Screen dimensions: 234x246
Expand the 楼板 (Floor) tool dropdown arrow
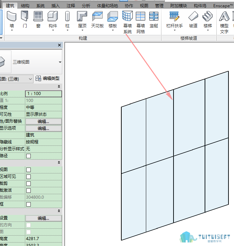(113, 30)
